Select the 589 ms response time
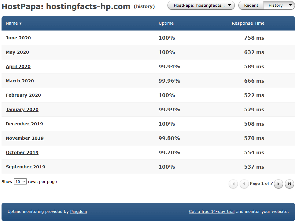The width and height of the screenshot is (295, 222). click(254, 66)
